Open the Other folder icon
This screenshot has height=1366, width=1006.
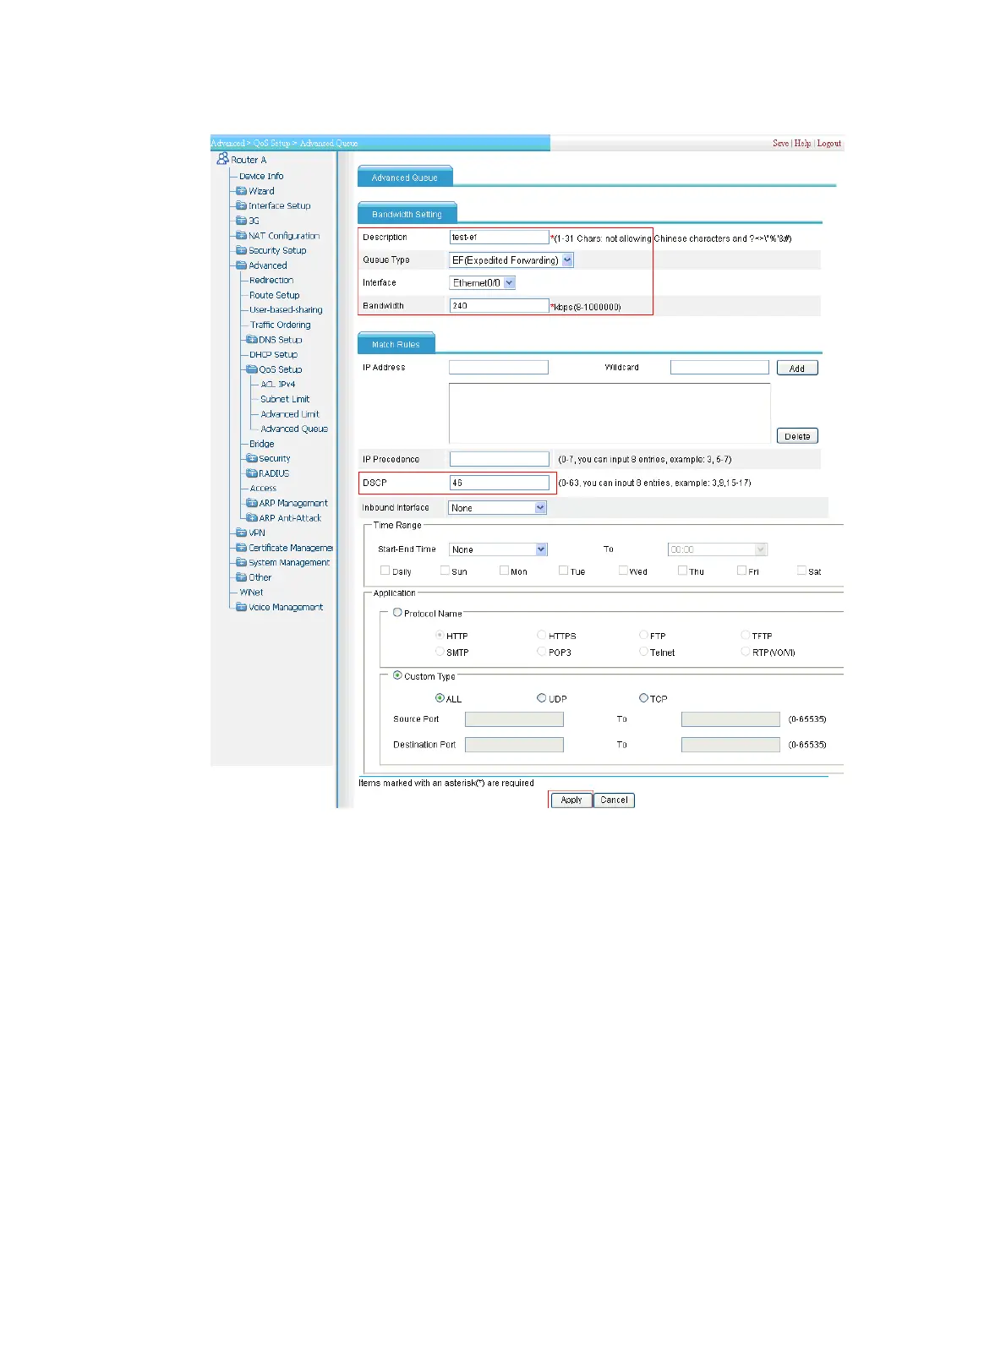[241, 577]
